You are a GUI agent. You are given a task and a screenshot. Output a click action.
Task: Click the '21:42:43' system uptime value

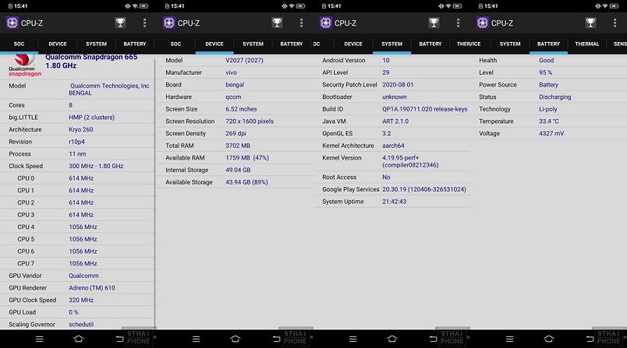pos(395,202)
